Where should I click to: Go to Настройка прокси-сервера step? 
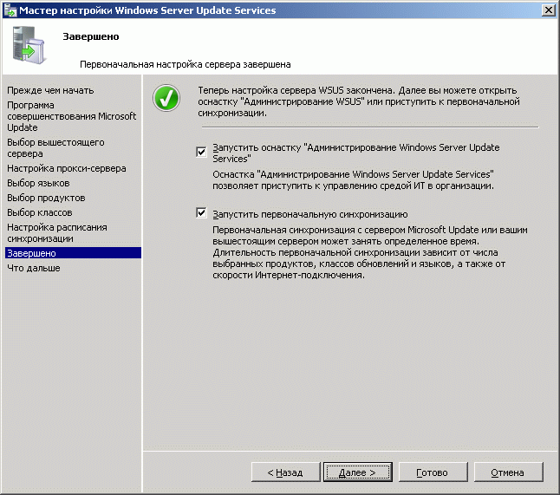point(67,168)
